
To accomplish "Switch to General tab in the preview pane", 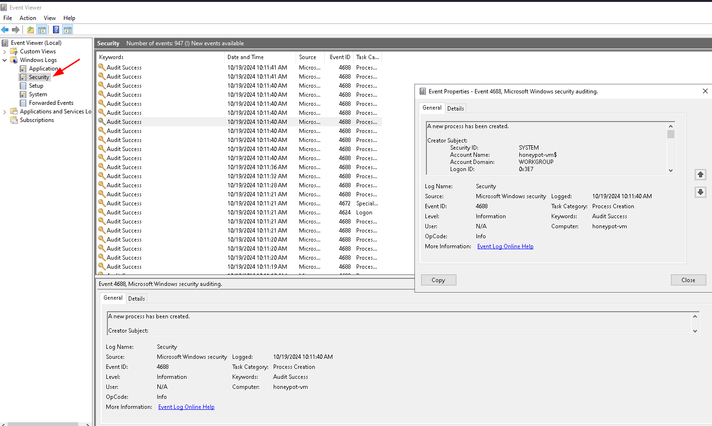I will click(113, 298).
